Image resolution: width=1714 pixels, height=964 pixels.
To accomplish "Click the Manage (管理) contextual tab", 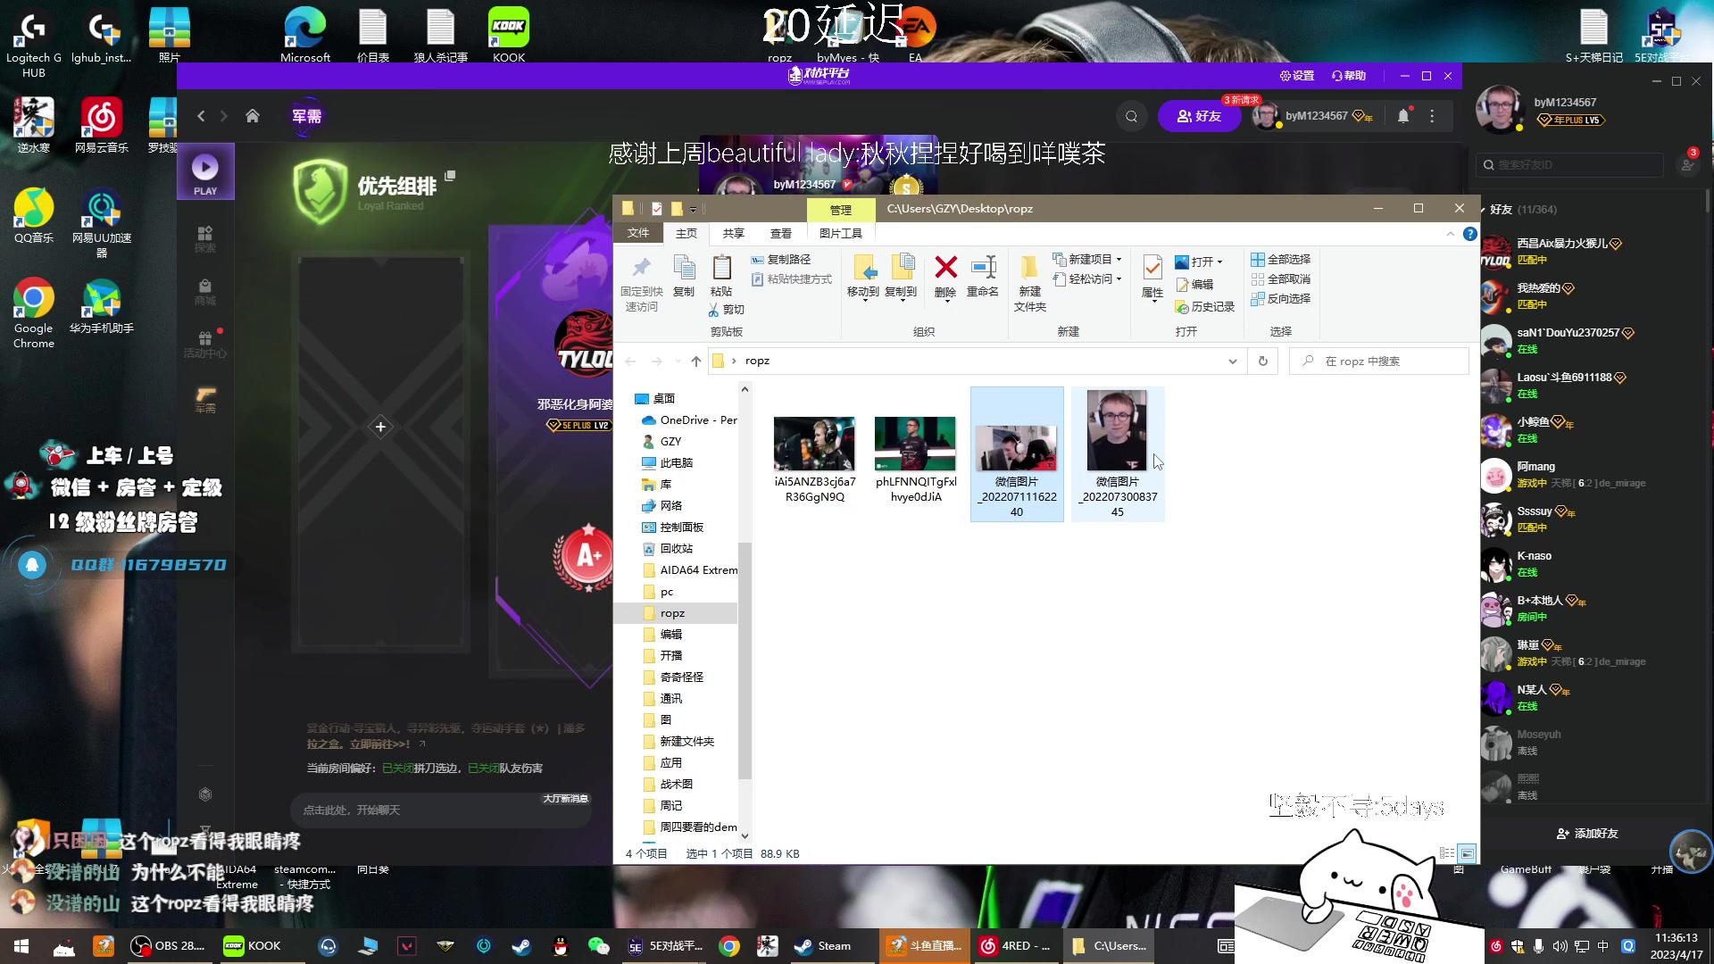I will (x=841, y=210).
